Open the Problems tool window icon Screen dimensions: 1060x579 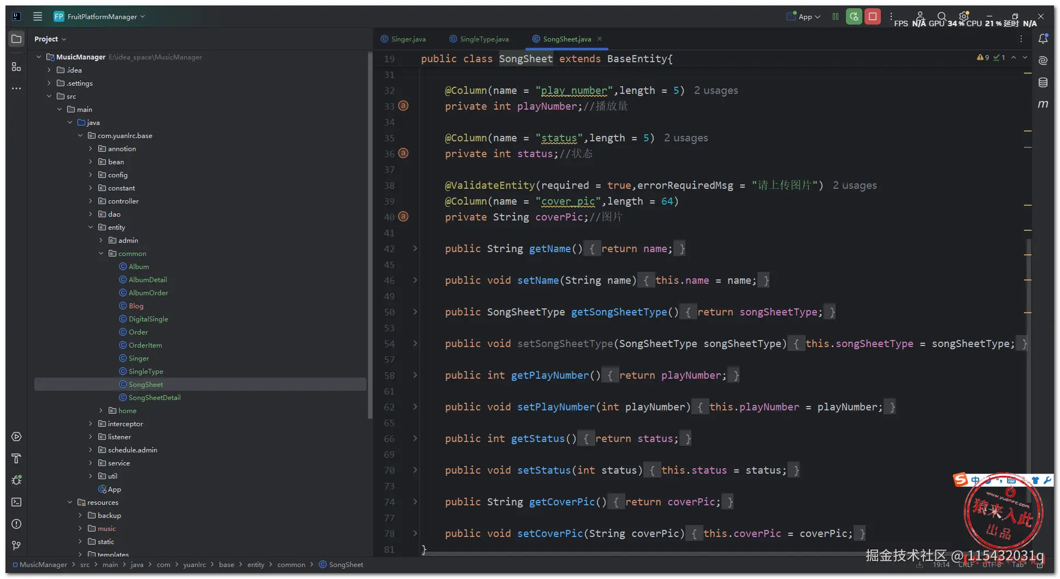click(x=16, y=524)
